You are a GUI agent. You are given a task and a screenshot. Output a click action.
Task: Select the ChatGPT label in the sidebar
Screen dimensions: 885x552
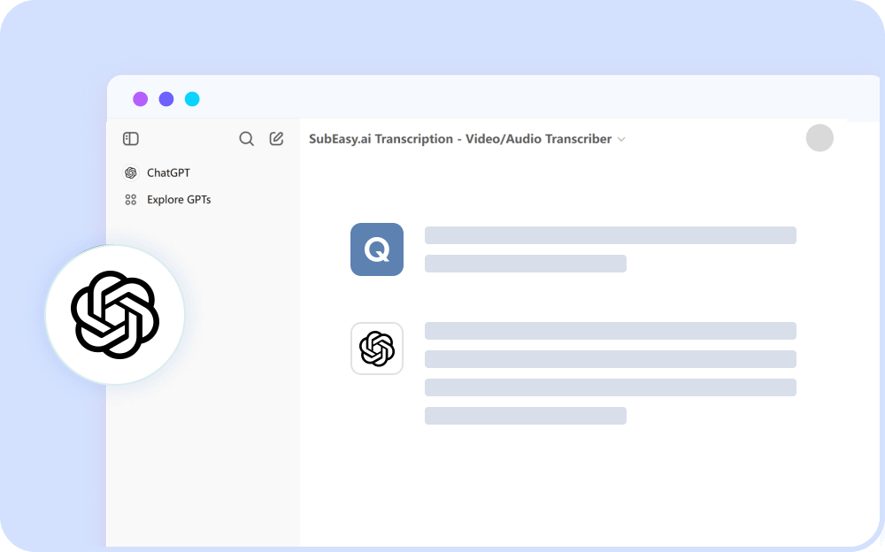point(168,173)
